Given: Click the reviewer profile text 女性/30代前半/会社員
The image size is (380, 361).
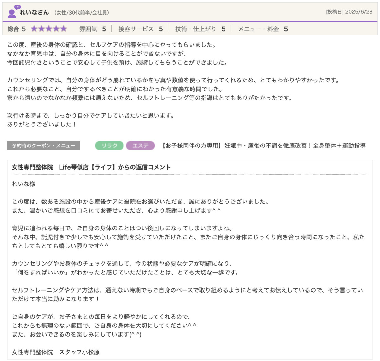Looking at the screenshot, I should click(82, 13).
